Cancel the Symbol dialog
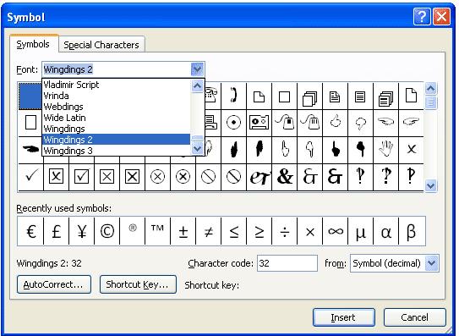Screen dimensions: 459x336 coord(414,317)
